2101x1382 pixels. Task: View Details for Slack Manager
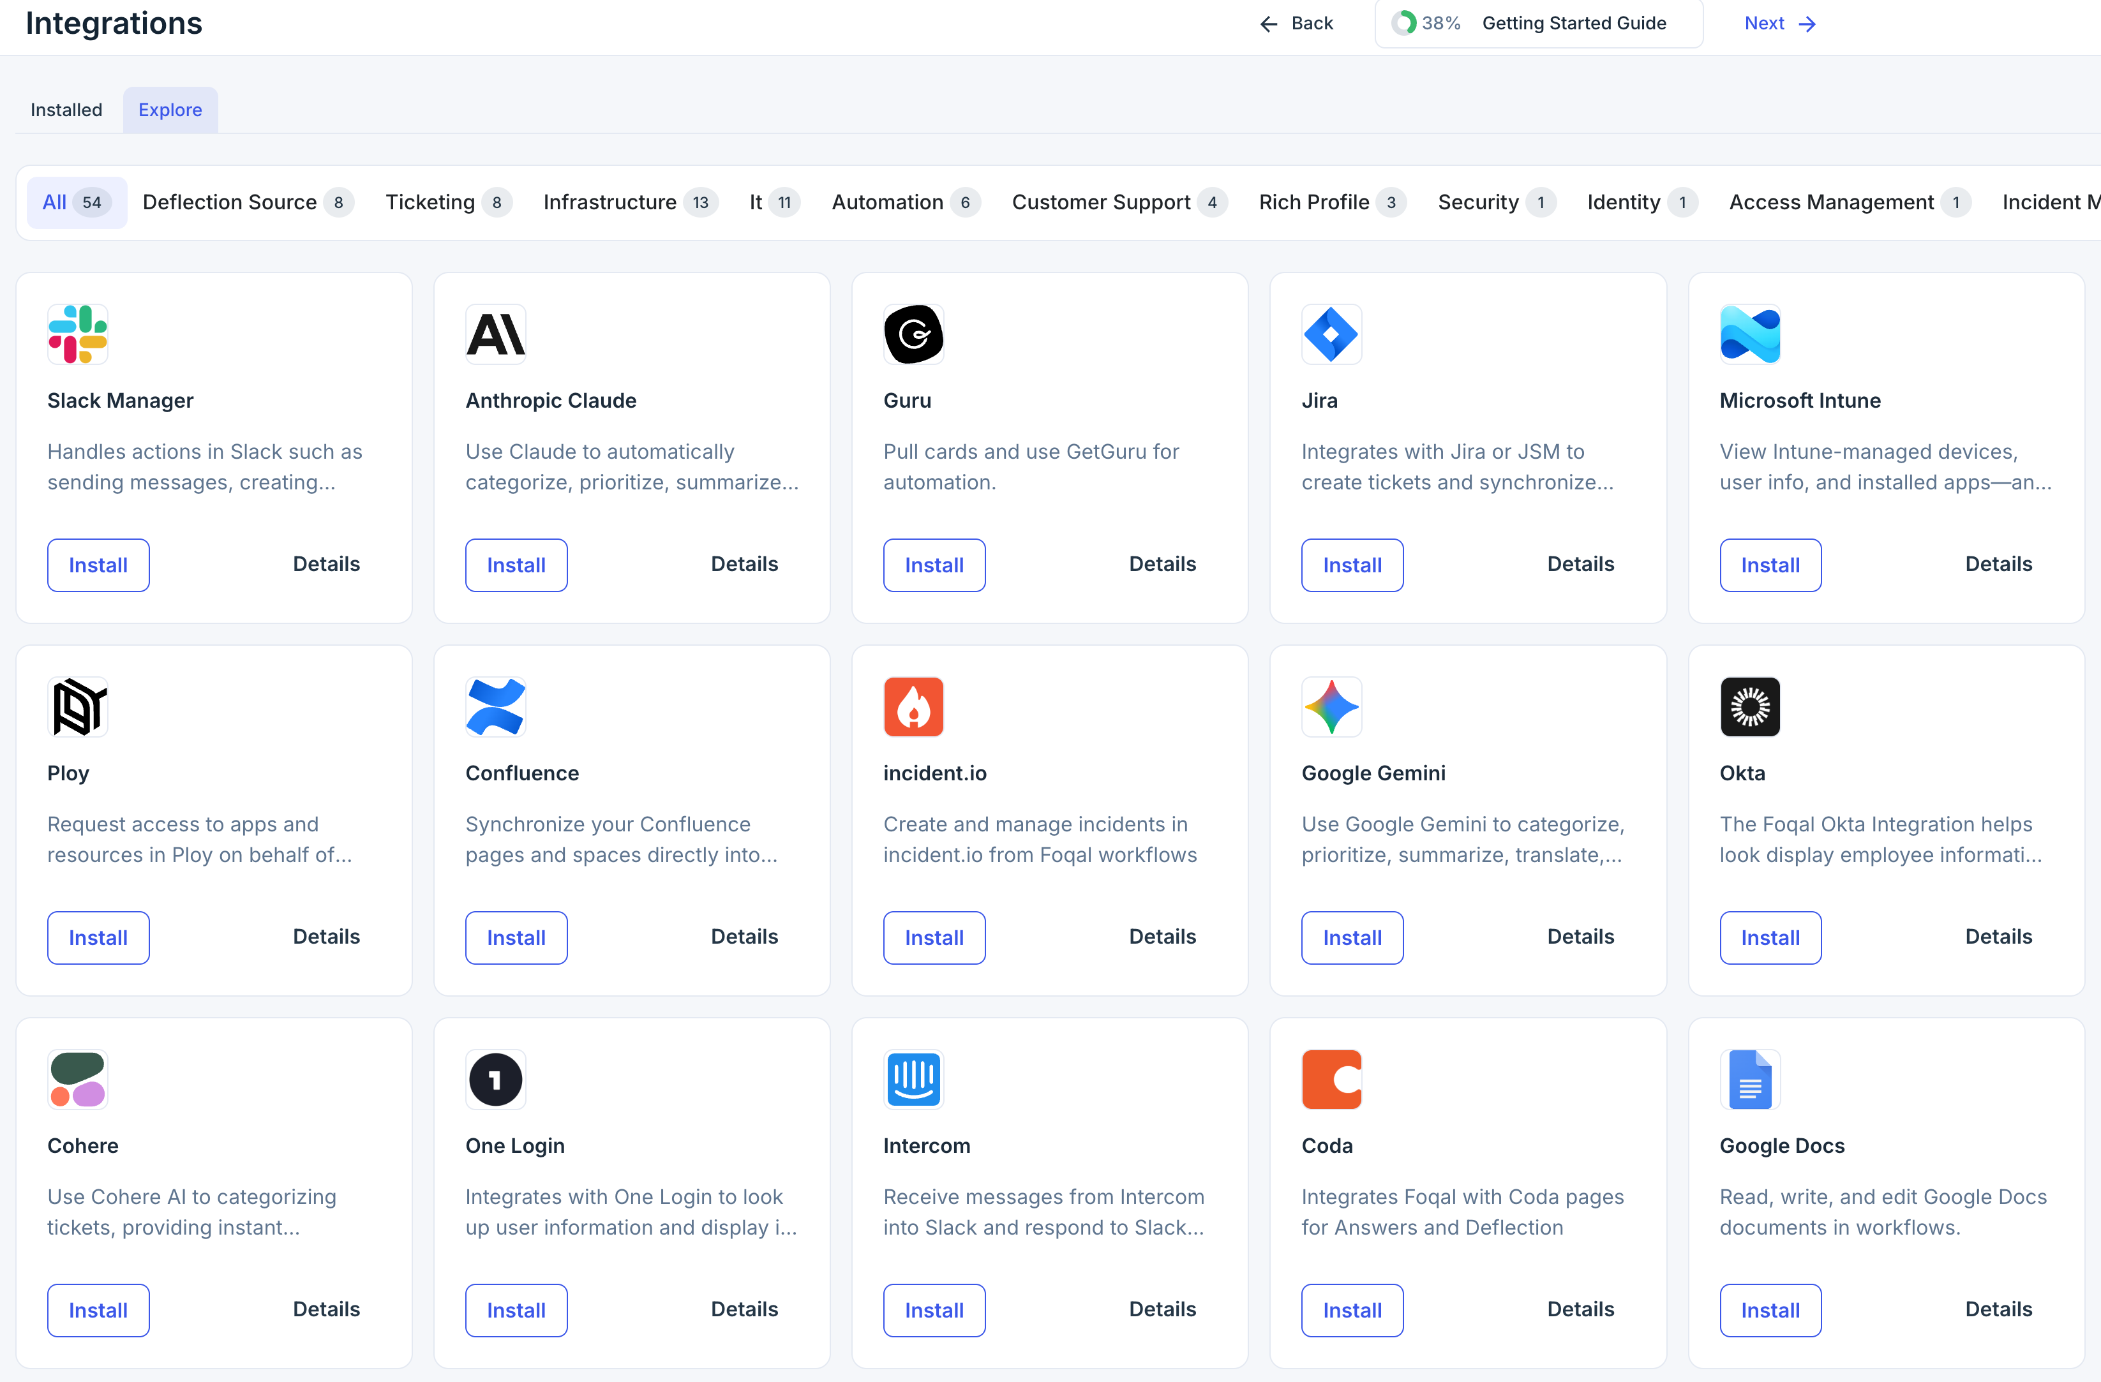click(x=327, y=564)
